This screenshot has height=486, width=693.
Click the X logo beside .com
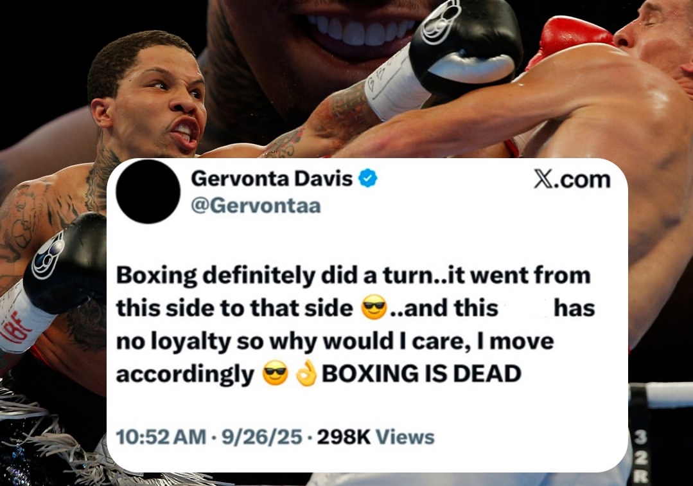pyautogui.click(x=543, y=179)
